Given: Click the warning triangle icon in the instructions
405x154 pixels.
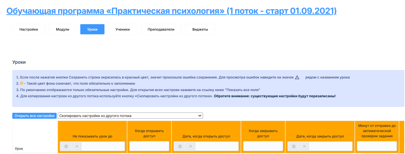Looking at the screenshot, I should click(297, 77).
